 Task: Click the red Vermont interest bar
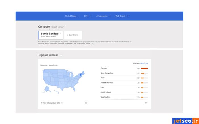[x=144, y=69]
